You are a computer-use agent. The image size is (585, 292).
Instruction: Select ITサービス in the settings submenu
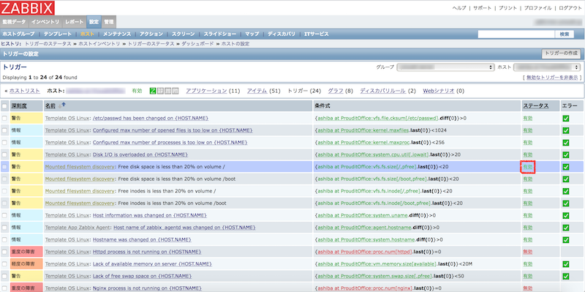317,34
